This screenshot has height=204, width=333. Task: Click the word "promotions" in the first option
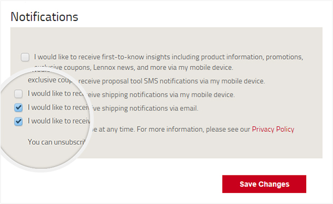(x=285, y=57)
